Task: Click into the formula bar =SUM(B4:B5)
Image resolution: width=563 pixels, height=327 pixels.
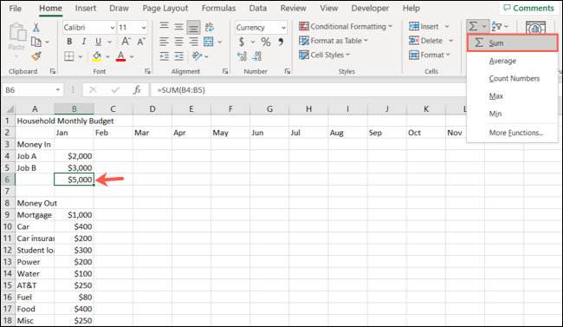Action: pos(309,90)
